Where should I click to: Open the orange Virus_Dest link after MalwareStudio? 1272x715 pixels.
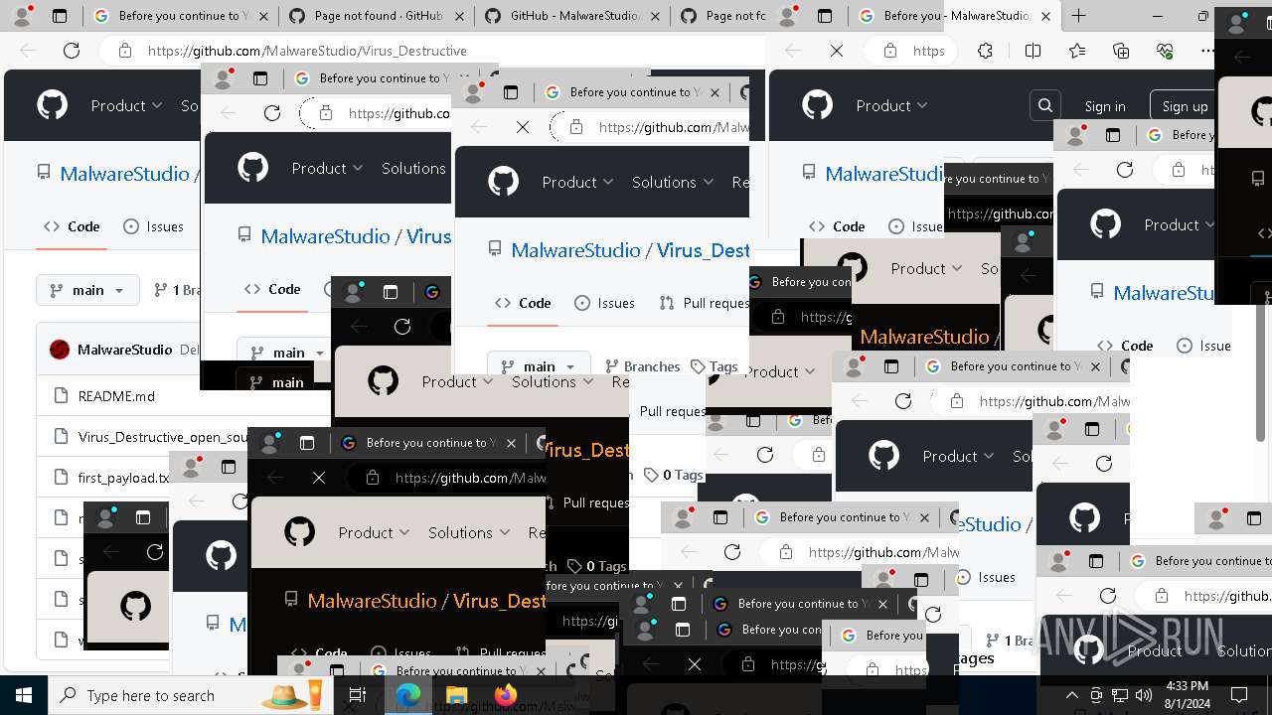[499, 601]
